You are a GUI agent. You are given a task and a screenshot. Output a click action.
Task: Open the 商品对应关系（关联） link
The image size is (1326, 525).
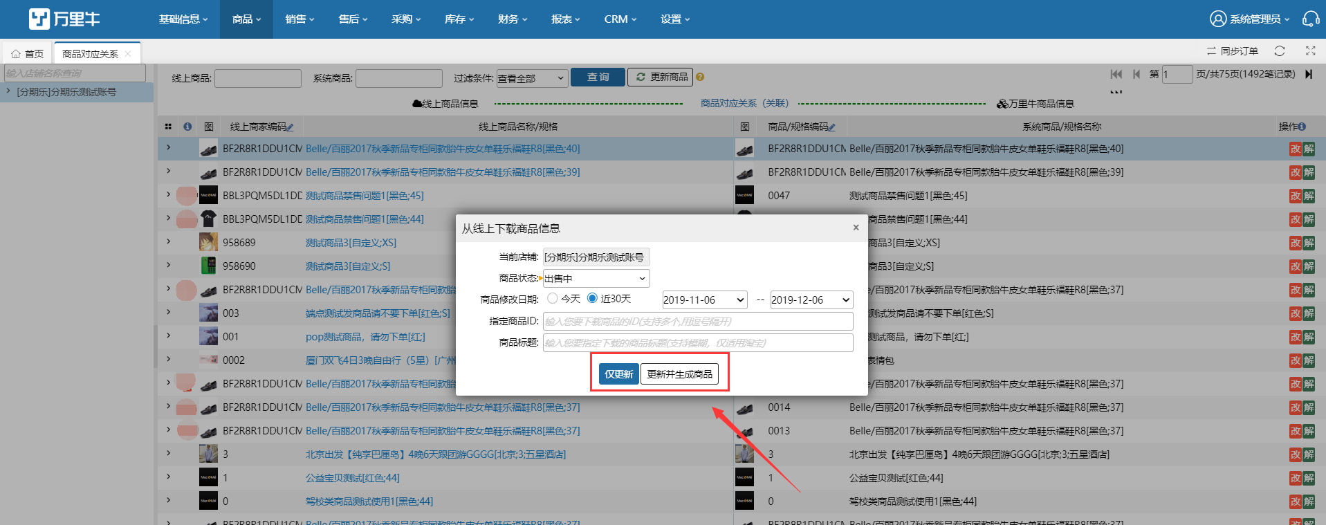[x=744, y=103]
